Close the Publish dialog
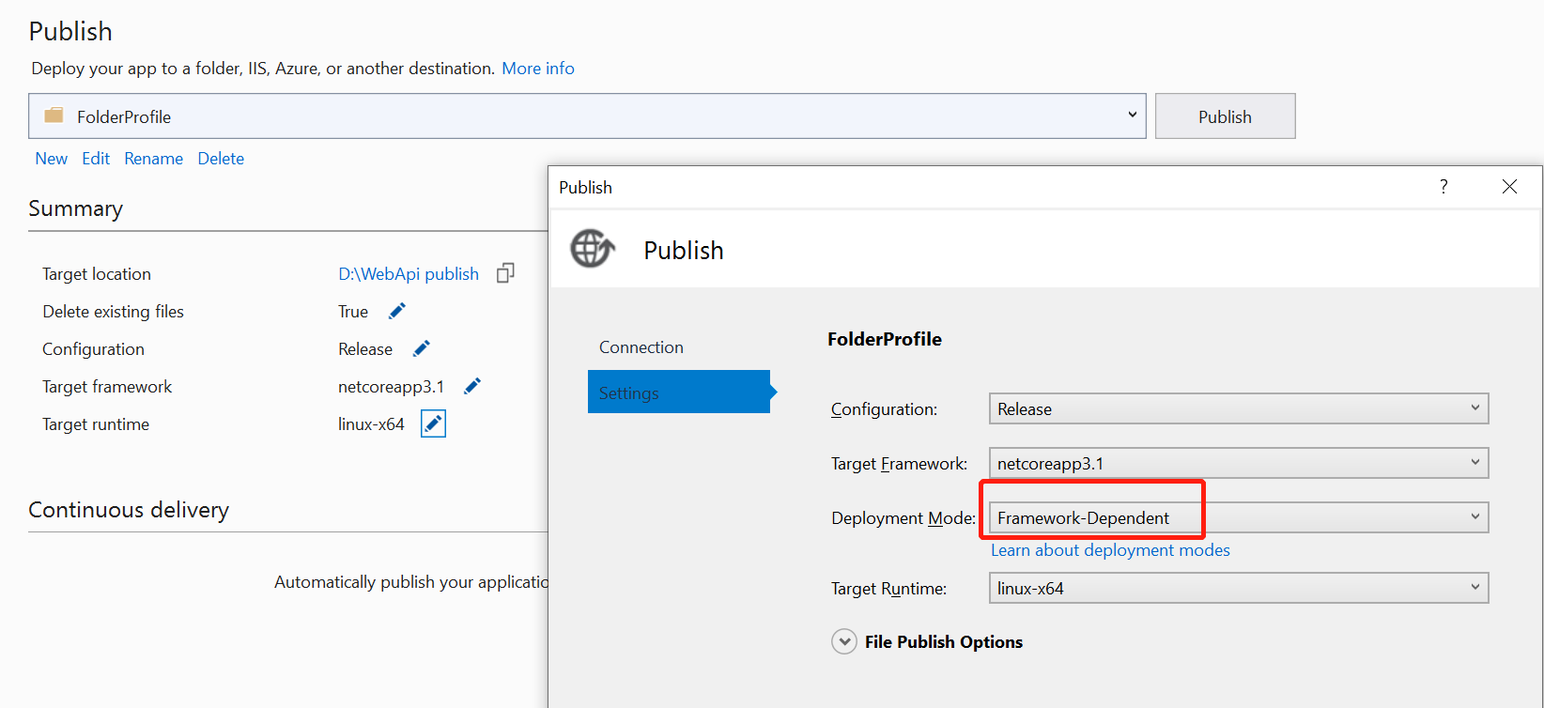Image resolution: width=1544 pixels, height=708 pixels. coord(1509,186)
